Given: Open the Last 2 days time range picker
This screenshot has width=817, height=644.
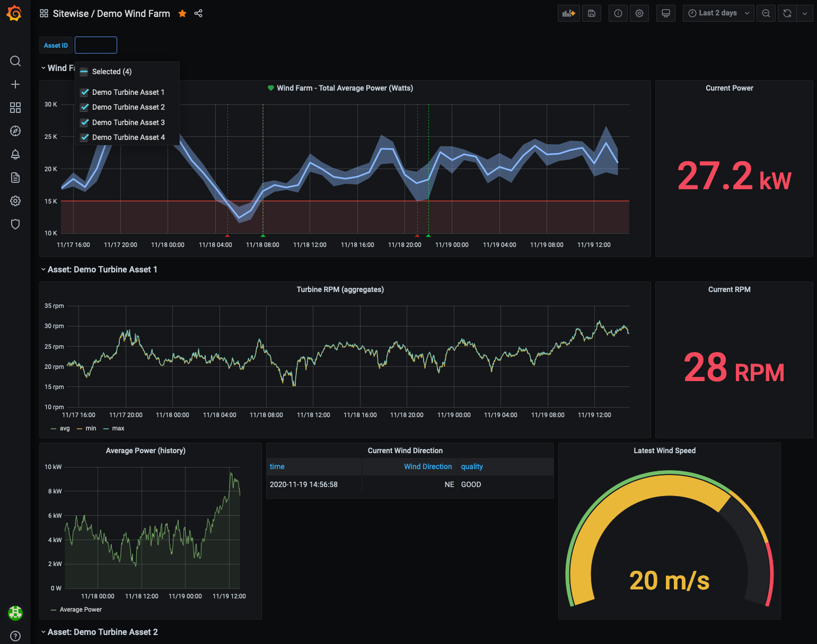Looking at the screenshot, I should tap(718, 13).
